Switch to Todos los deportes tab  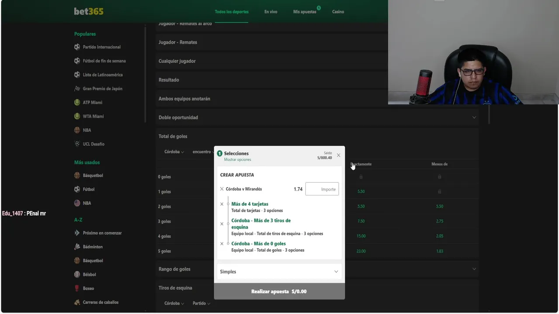pos(231,12)
